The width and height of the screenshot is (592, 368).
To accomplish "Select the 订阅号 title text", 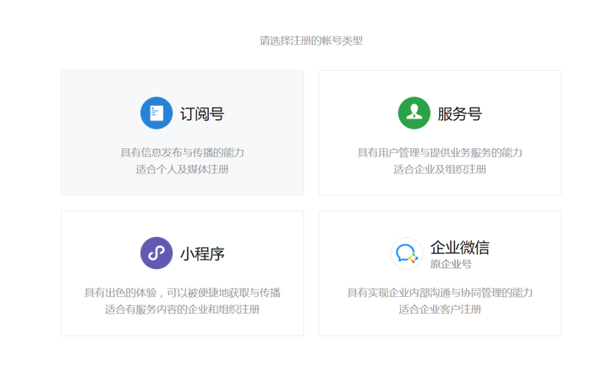I will pos(202,113).
